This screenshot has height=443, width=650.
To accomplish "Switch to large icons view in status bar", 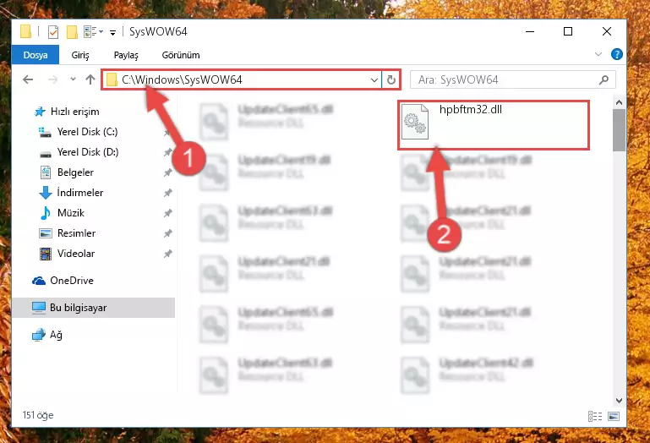I will click(x=614, y=416).
